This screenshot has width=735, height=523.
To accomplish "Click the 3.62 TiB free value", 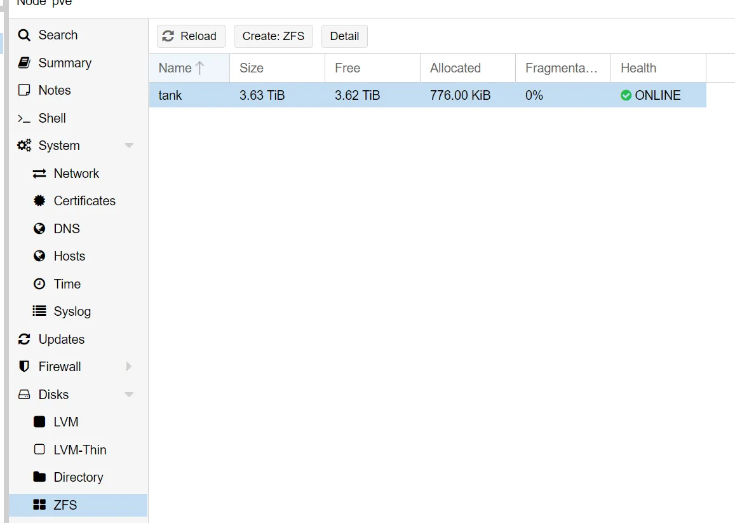I will tap(357, 95).
